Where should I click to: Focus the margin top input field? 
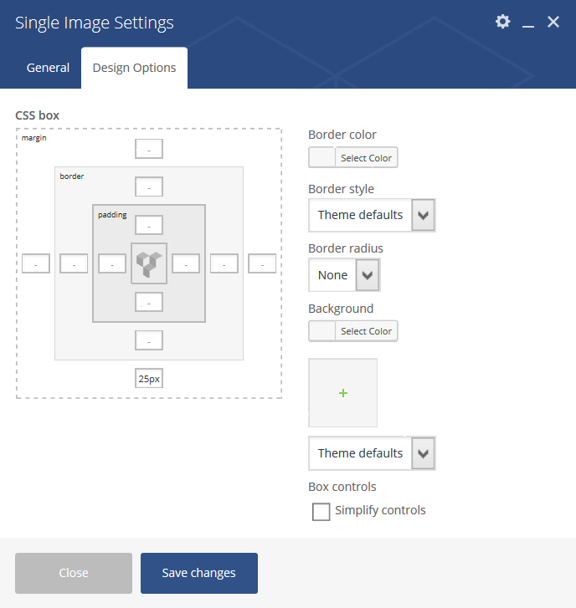(149, 149)
